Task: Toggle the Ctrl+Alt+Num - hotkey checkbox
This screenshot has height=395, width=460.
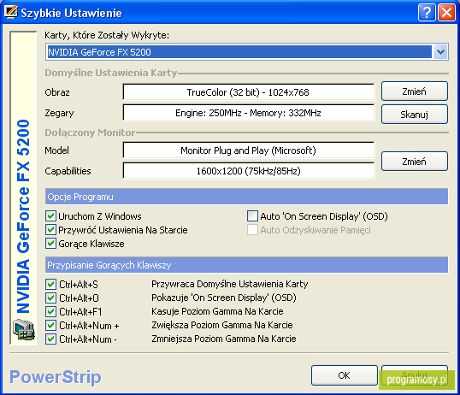Action: coord(50,339)
